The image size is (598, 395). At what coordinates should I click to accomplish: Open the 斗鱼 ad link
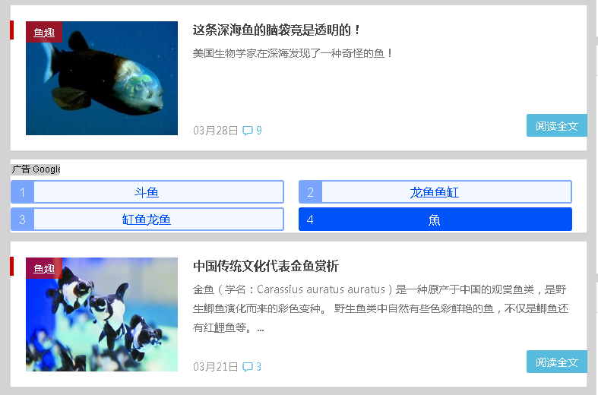click(147, 192)
